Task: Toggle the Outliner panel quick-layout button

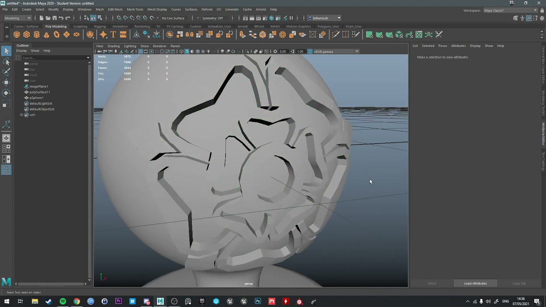Action: pos(6,170)
